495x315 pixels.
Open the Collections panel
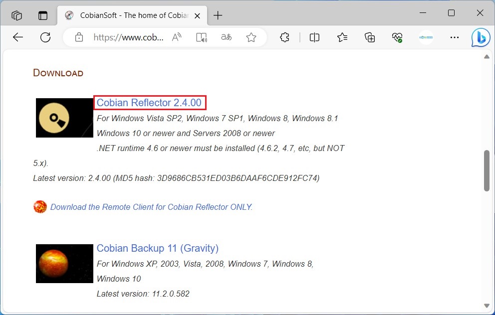[x=370, y=37]
